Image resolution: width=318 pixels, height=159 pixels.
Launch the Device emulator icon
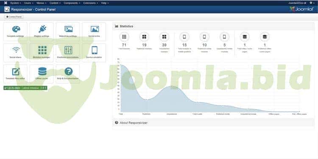[x=94, y=50]
